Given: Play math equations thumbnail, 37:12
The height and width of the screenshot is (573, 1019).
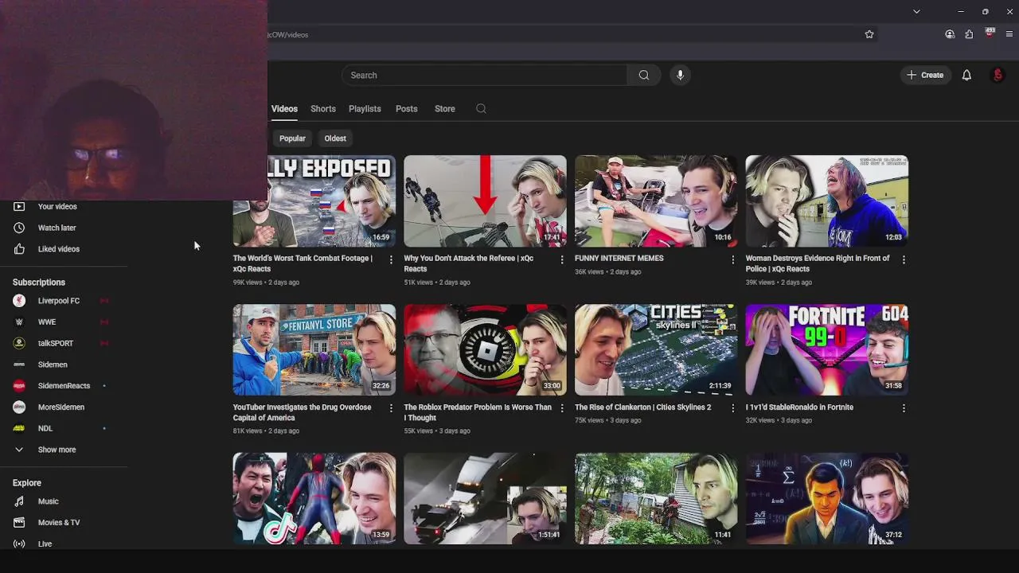Looking at the screenshot, I should (x=827, y=498).
